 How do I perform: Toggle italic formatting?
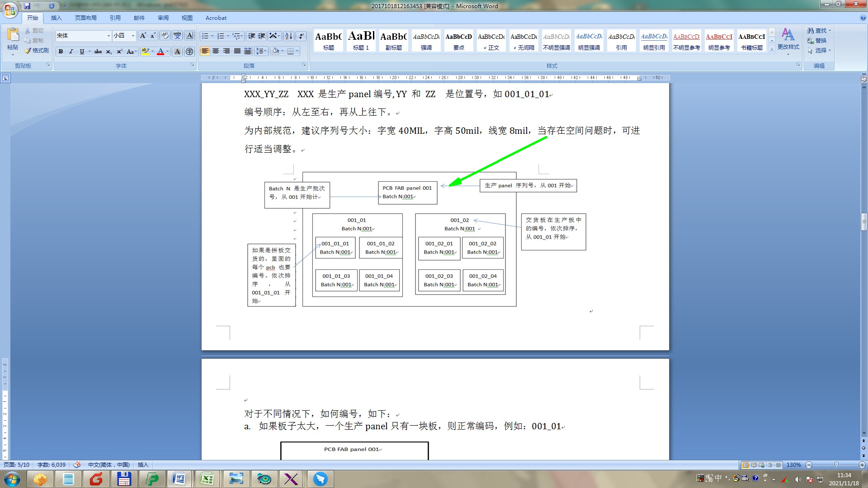(71, 52)
